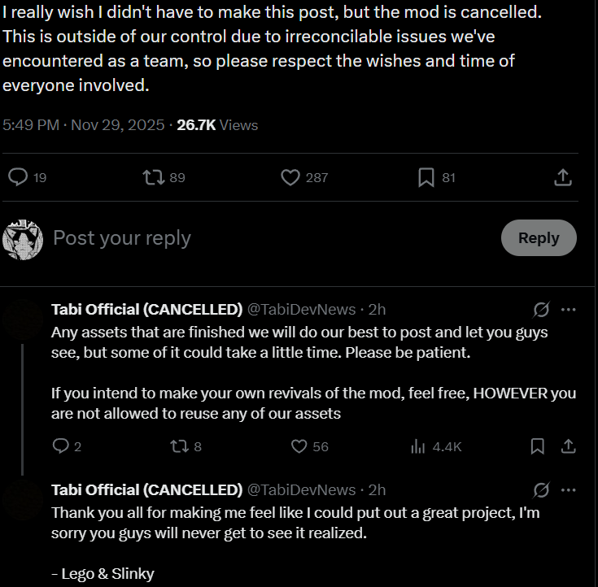Click the reply icon on main post
The width and height of the screenshot is (598, 587).
19,177
